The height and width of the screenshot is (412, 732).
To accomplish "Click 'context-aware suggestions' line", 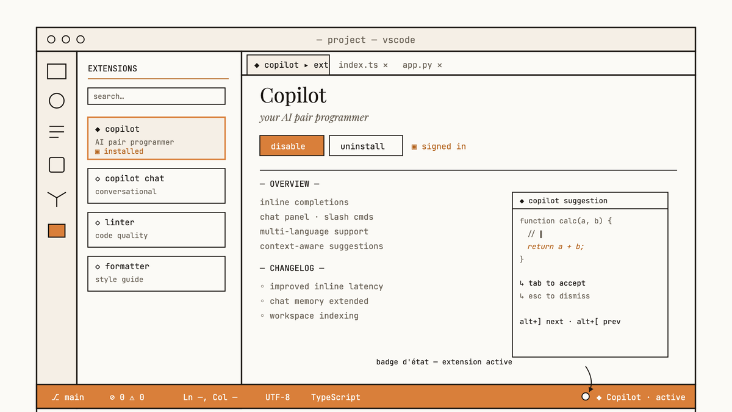I will click(x=321, y=246).
